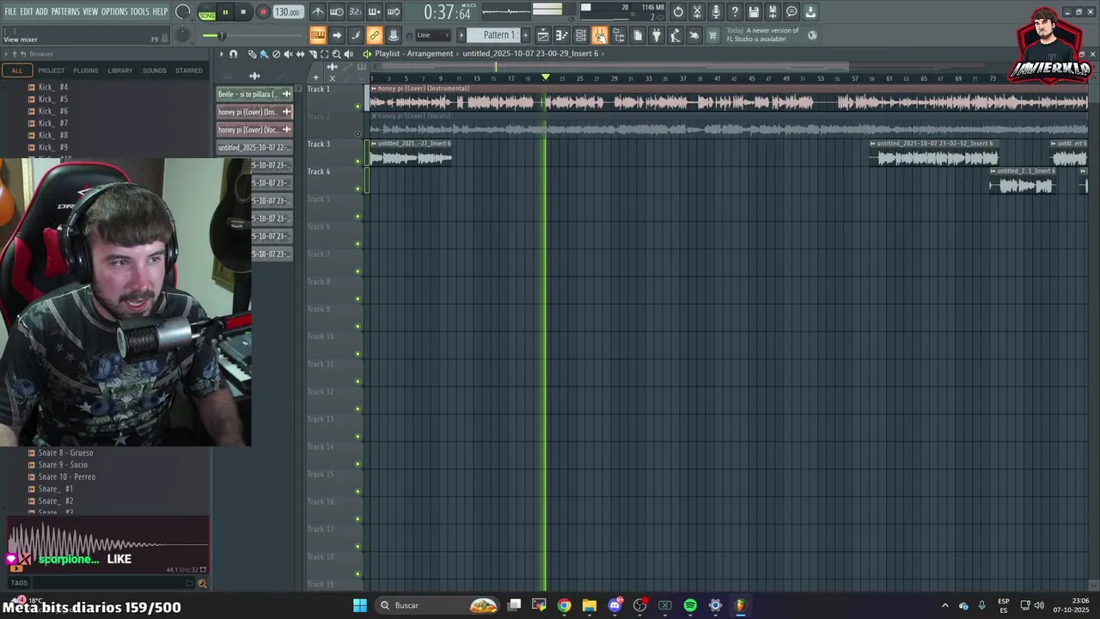Toggle multilink to controllers icon

[x=374, y=35]
